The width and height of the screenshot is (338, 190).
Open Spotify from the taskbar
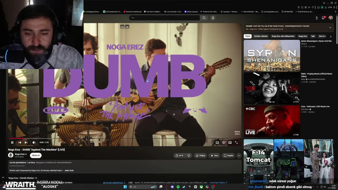click(178, 187)
